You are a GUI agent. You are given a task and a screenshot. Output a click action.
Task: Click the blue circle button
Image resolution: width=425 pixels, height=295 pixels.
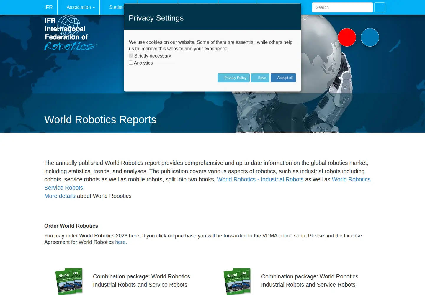pos(370,37)
